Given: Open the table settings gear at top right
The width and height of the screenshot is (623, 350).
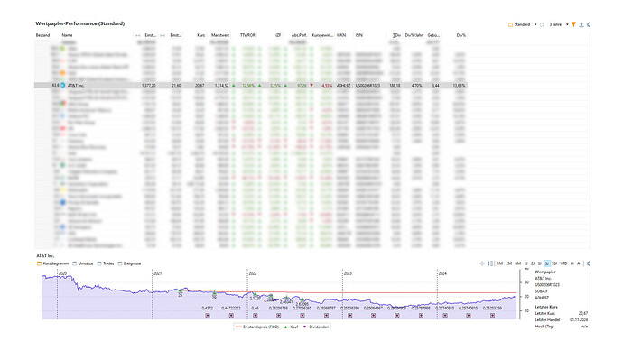Looking at the screenshot, I should (x=589, y=24).
